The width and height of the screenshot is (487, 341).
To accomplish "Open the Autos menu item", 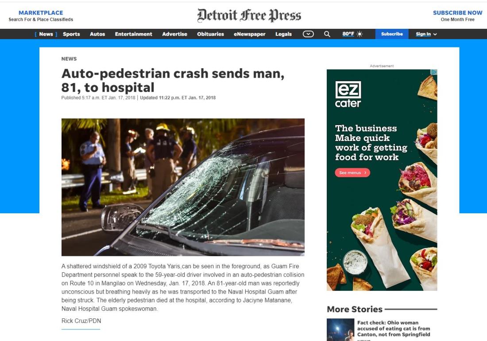I will [97, 34].
